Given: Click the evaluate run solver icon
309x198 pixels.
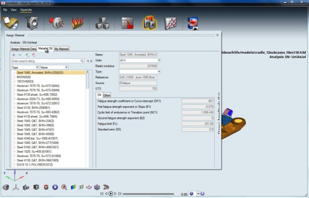Looking at the screenshot, I should [193, 24].
